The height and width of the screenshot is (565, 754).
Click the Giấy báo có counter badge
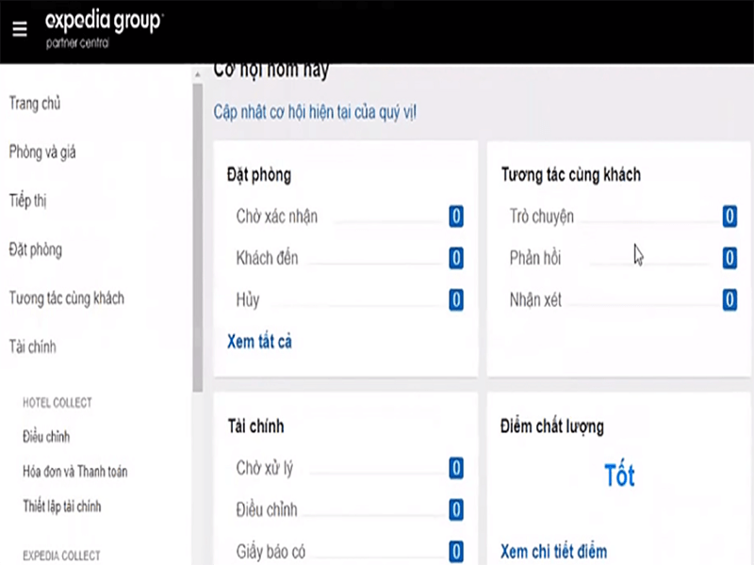(x=455, y=551)
